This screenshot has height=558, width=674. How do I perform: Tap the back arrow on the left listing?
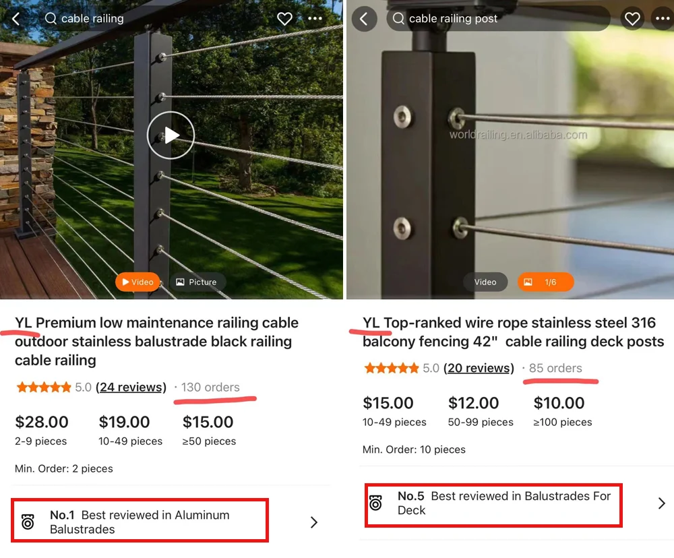[x=15, y=18]
